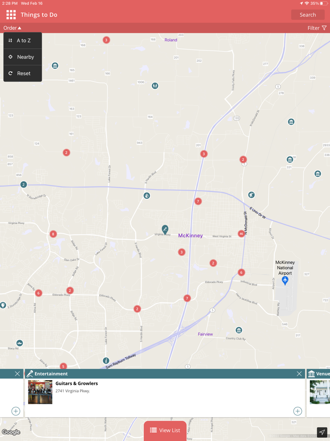
Task: Expand the Order dropdown
Action: click(x=12, y=28)
